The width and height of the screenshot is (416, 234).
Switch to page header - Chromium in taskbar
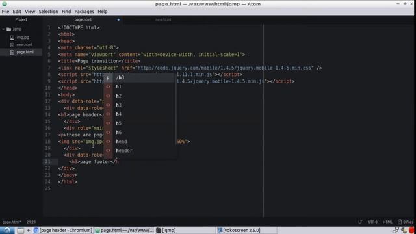[63, 230]
